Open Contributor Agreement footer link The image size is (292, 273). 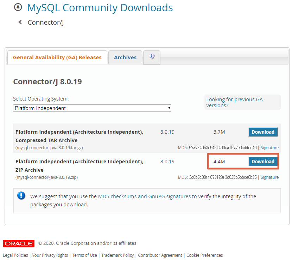pyautogui.click(x=160, y=255)
